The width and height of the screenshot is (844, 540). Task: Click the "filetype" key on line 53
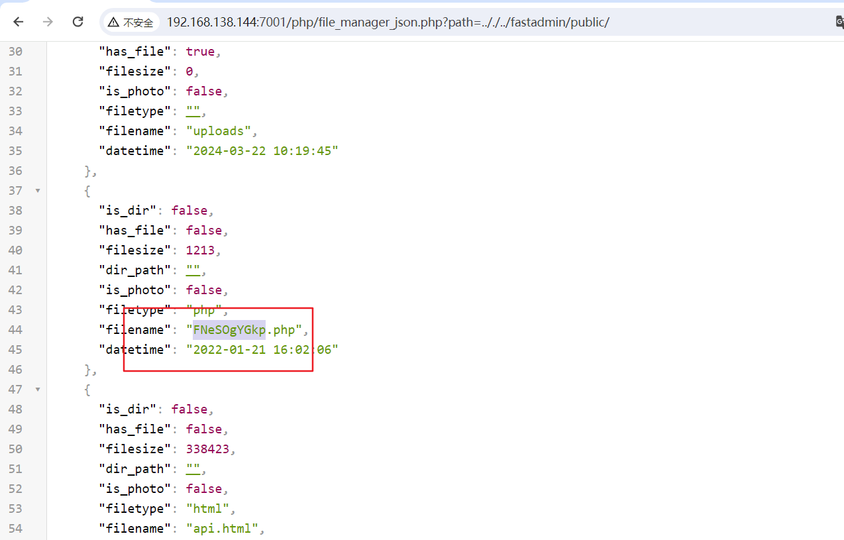coord(135,508)
